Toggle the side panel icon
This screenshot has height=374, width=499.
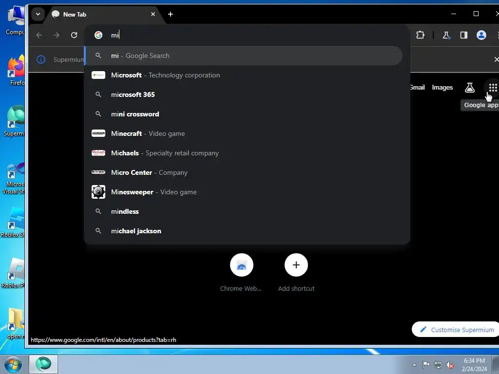coord(464,35)
